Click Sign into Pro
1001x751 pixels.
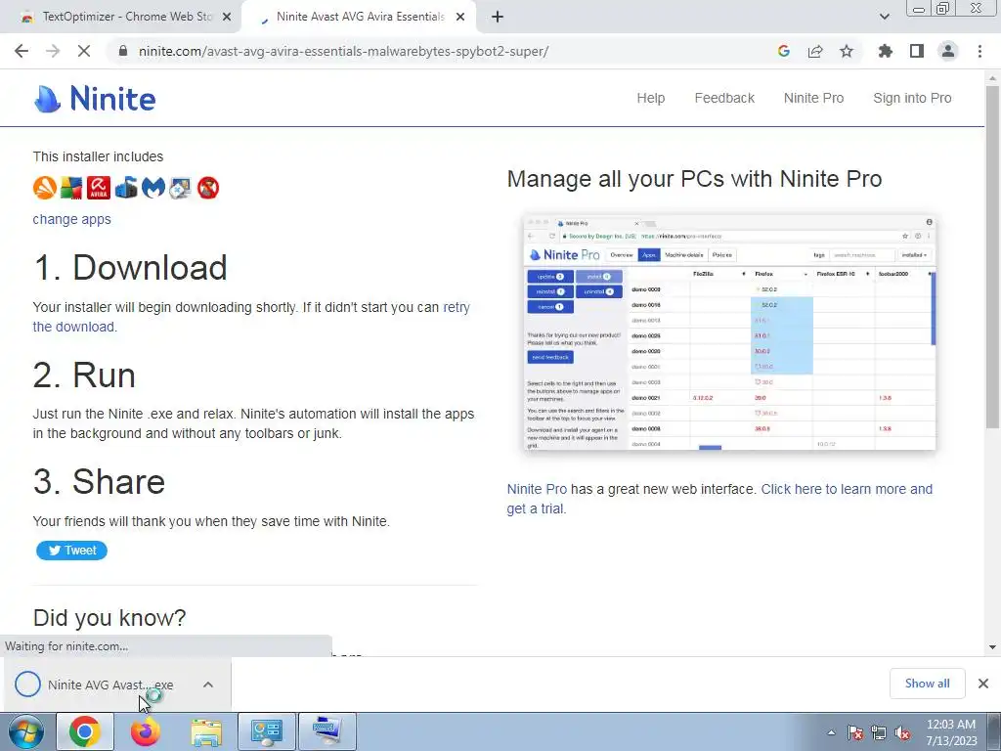[912, 99]
